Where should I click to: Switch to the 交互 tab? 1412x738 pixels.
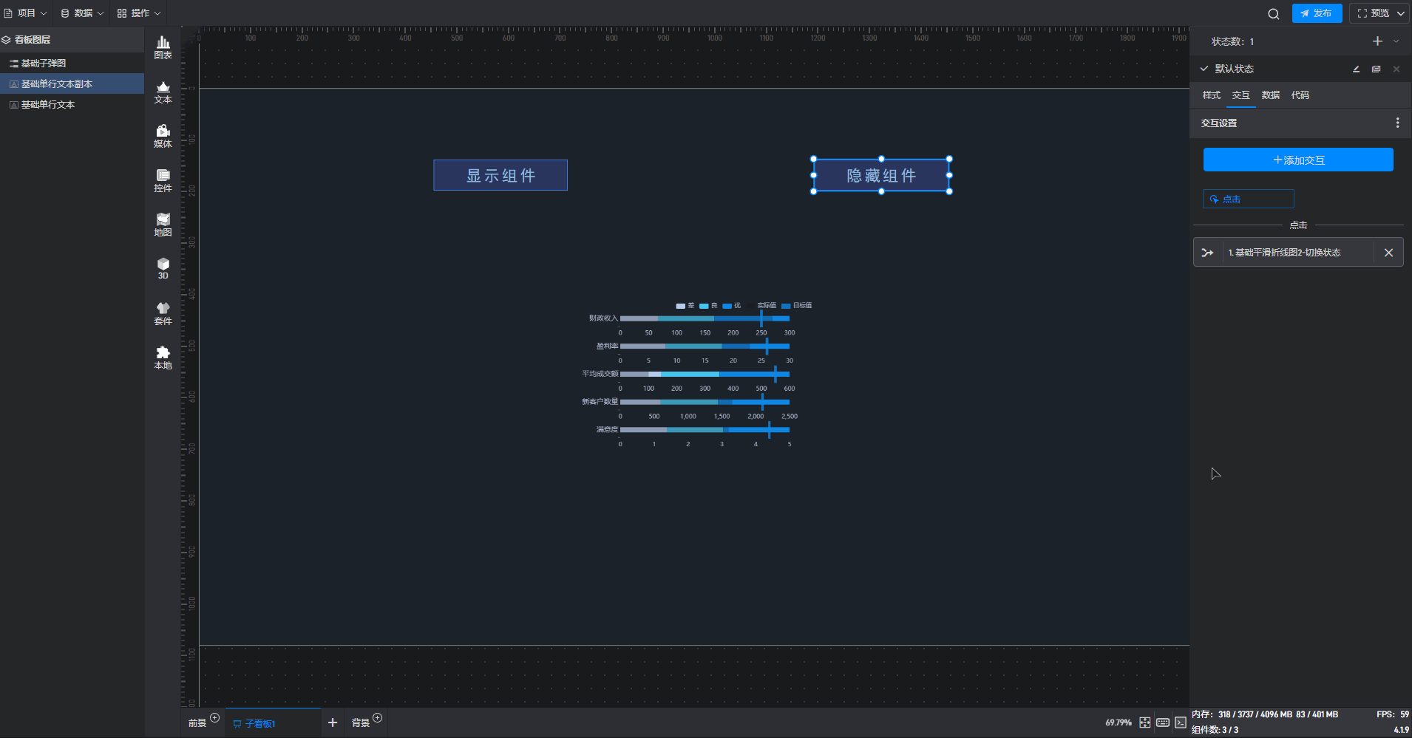pyautogui.click(x=1240, y=95)
